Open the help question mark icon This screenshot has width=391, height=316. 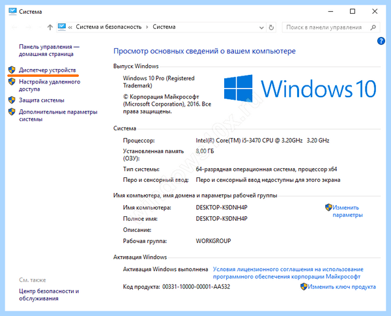point(381,41)
